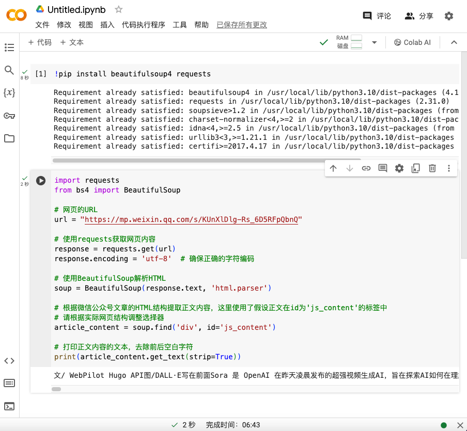
Task: Open the cell's three-dot actions menu
Action: tap(449, 168)
